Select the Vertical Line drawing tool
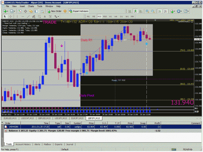 point(17,16)
